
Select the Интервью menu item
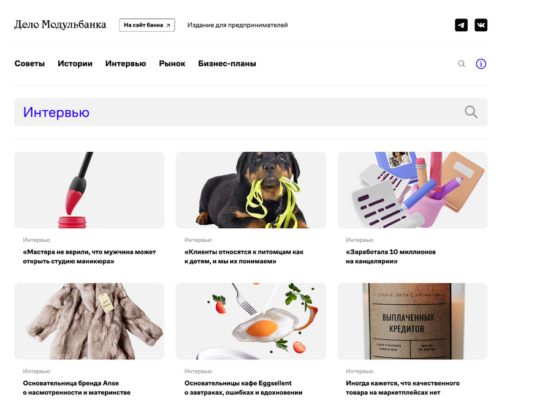(x=126, y=64)
